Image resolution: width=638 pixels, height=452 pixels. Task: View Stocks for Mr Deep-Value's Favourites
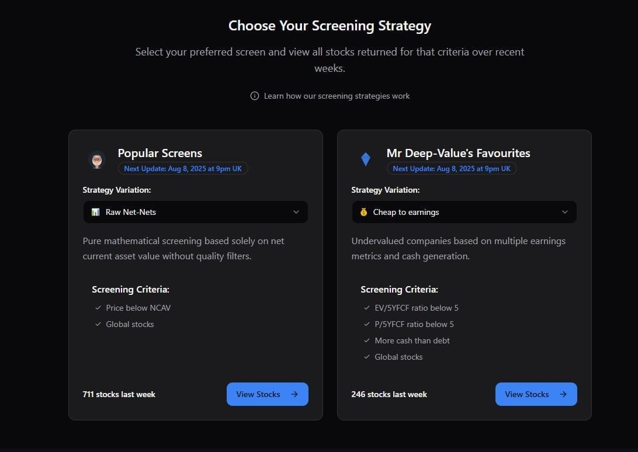[x=536, y=394]
